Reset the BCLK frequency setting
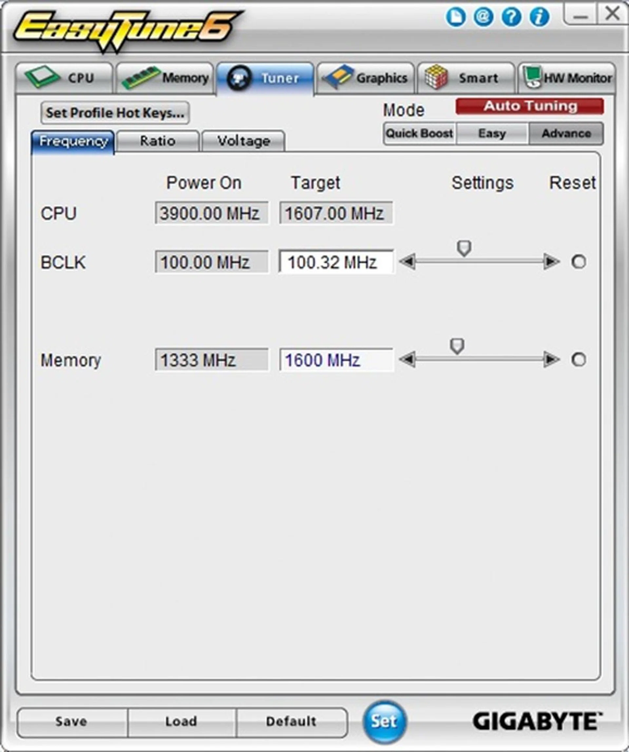629x752 pixels. [579, 262]
